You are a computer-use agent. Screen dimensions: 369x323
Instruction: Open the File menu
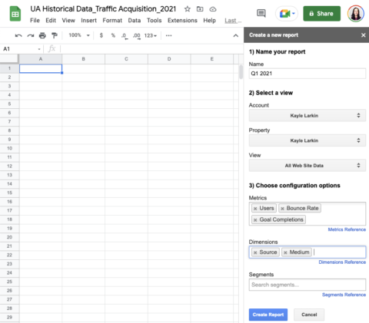click(x=35, y=21)
